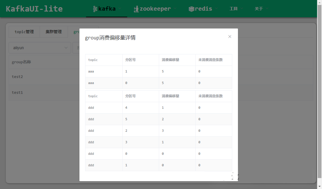The height and width of the screenshot is (189, 322).
Task: Expand the zookeeper menu arrow
Action: (x=175, y=9)
